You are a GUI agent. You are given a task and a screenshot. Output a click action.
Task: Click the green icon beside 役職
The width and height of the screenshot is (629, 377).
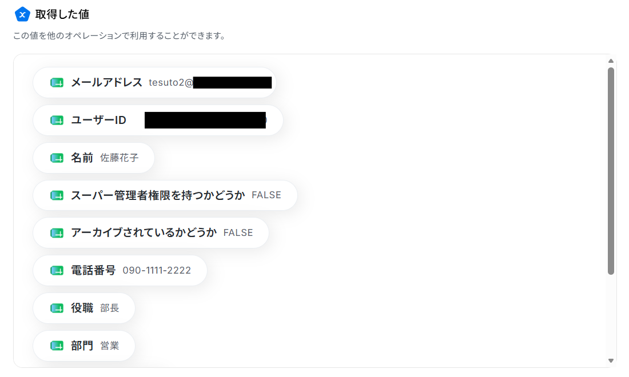[57, 308]
